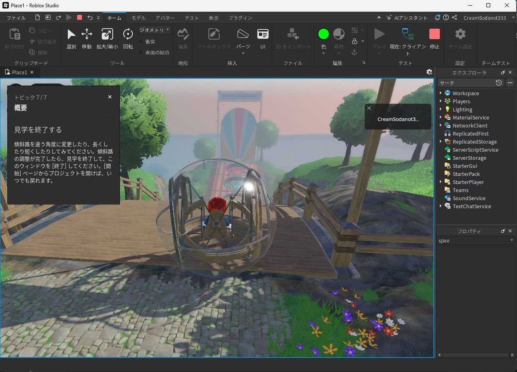Select StarterGui in explorer
Screen dimensions: 517x372
pyautogui.click(x=464, y=166)
